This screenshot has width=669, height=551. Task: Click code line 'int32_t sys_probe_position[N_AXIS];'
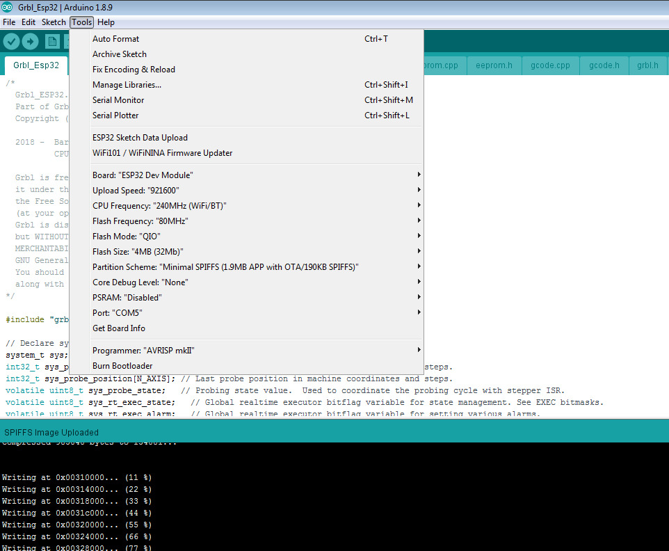pos(90,379)
